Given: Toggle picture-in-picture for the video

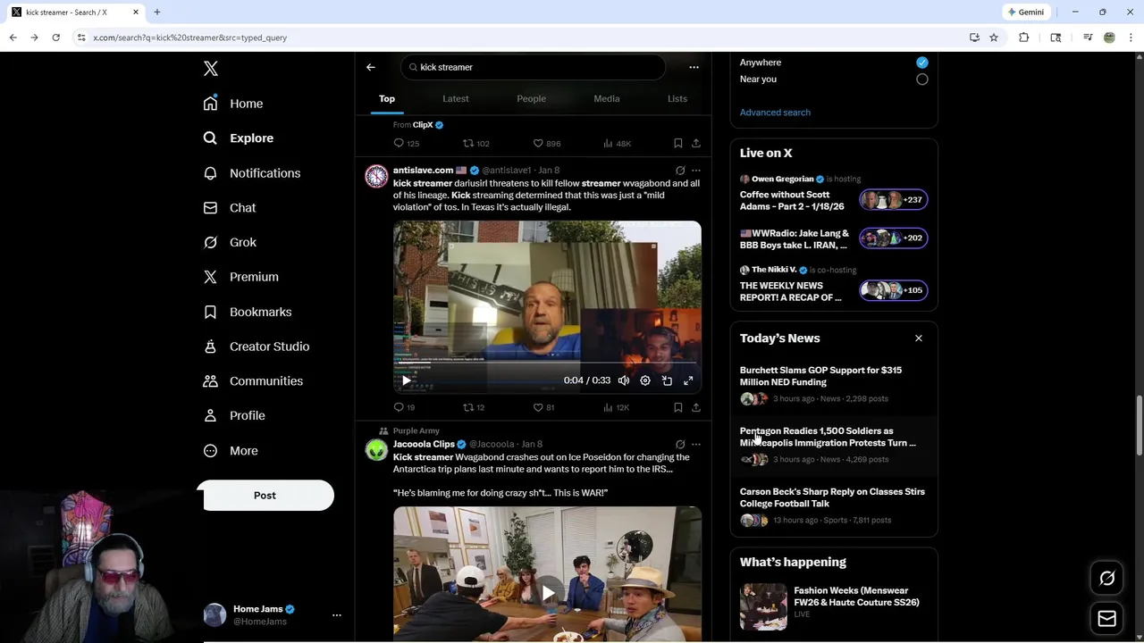Looking at the screenshot, I should (x=667, y=380).
